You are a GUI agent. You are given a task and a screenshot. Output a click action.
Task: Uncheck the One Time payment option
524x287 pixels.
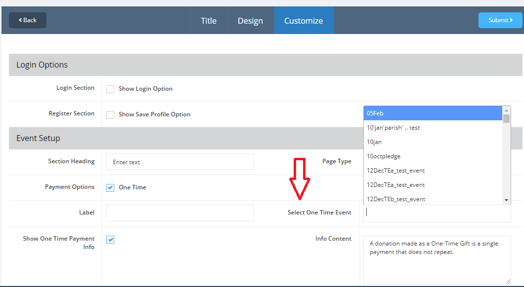110,187
